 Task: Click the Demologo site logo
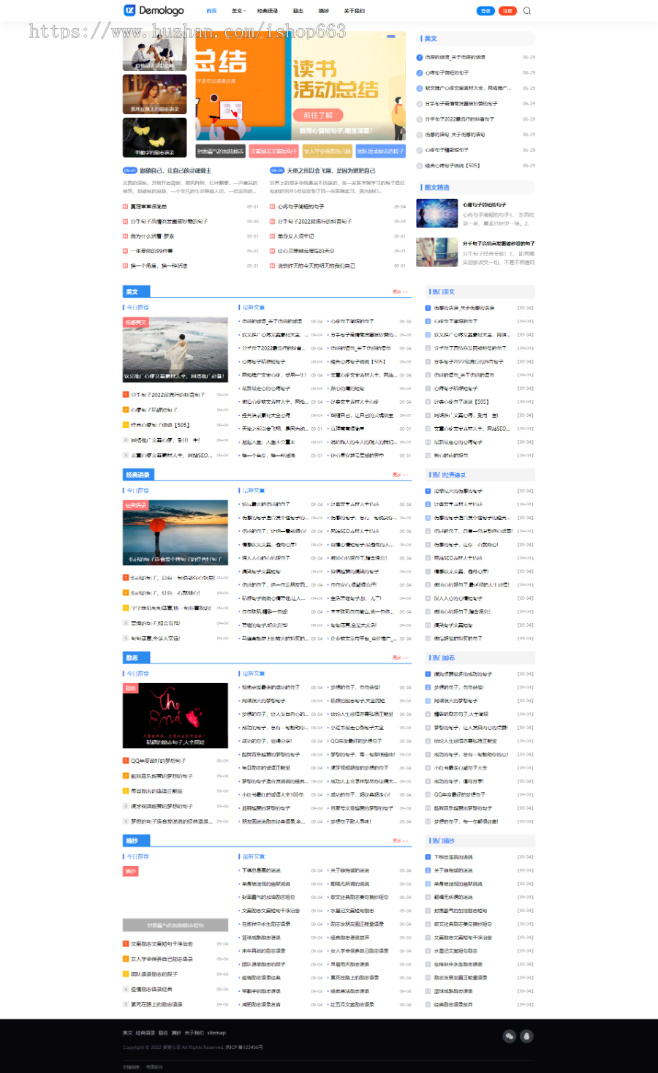pyautogui.click(x=154, y=10)
